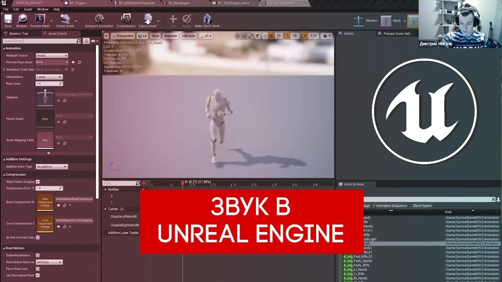Clear Animation Track Names array trash icon

(73, 69)
